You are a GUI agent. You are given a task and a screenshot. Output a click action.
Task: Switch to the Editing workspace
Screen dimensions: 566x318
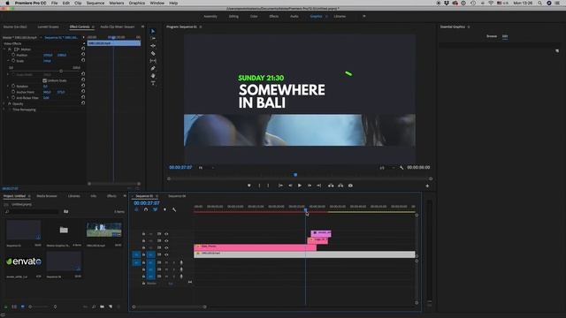pos(233,16)
